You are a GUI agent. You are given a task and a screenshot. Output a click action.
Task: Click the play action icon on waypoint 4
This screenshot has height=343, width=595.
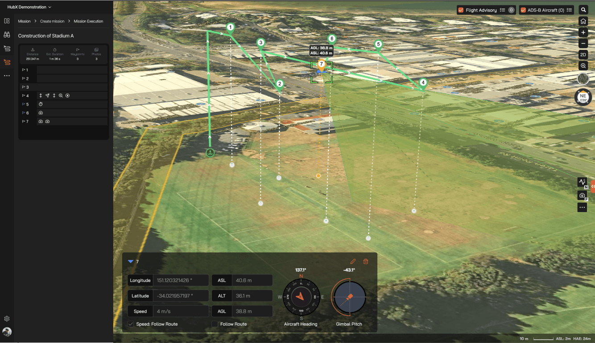[x=67, y=96]
